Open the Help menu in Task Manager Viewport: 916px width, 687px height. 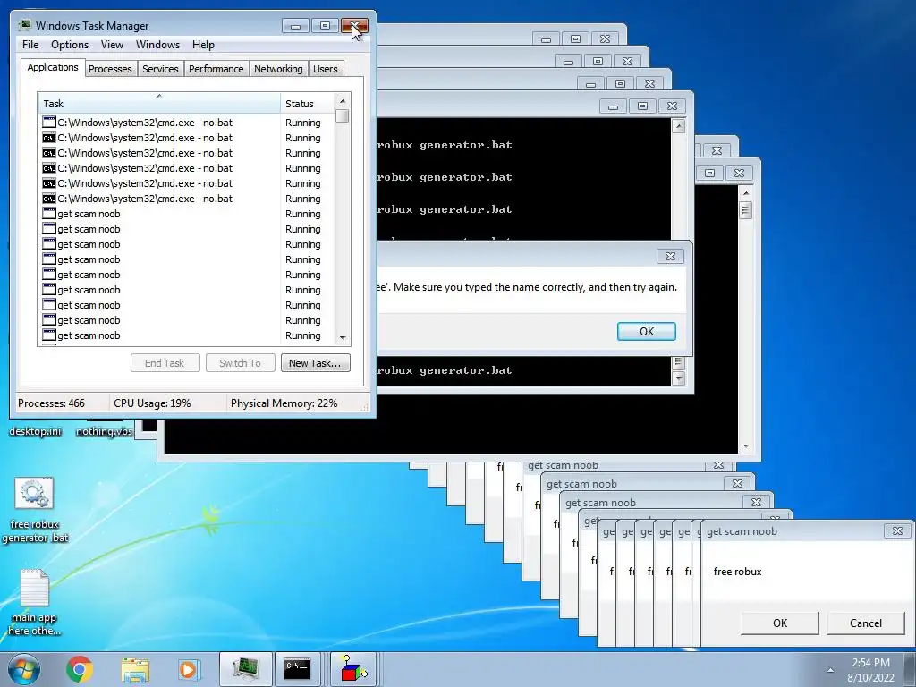pos(203,45)
